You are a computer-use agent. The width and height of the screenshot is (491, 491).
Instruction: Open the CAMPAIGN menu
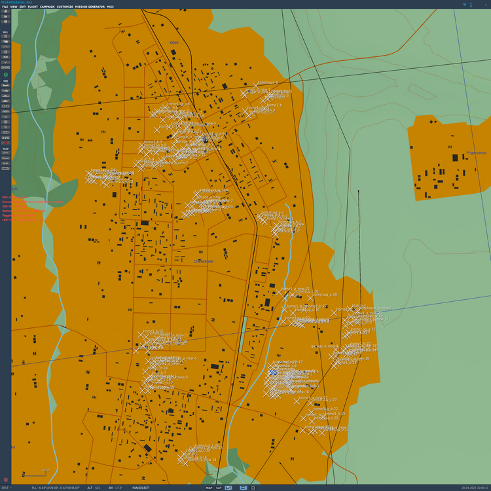47,7
